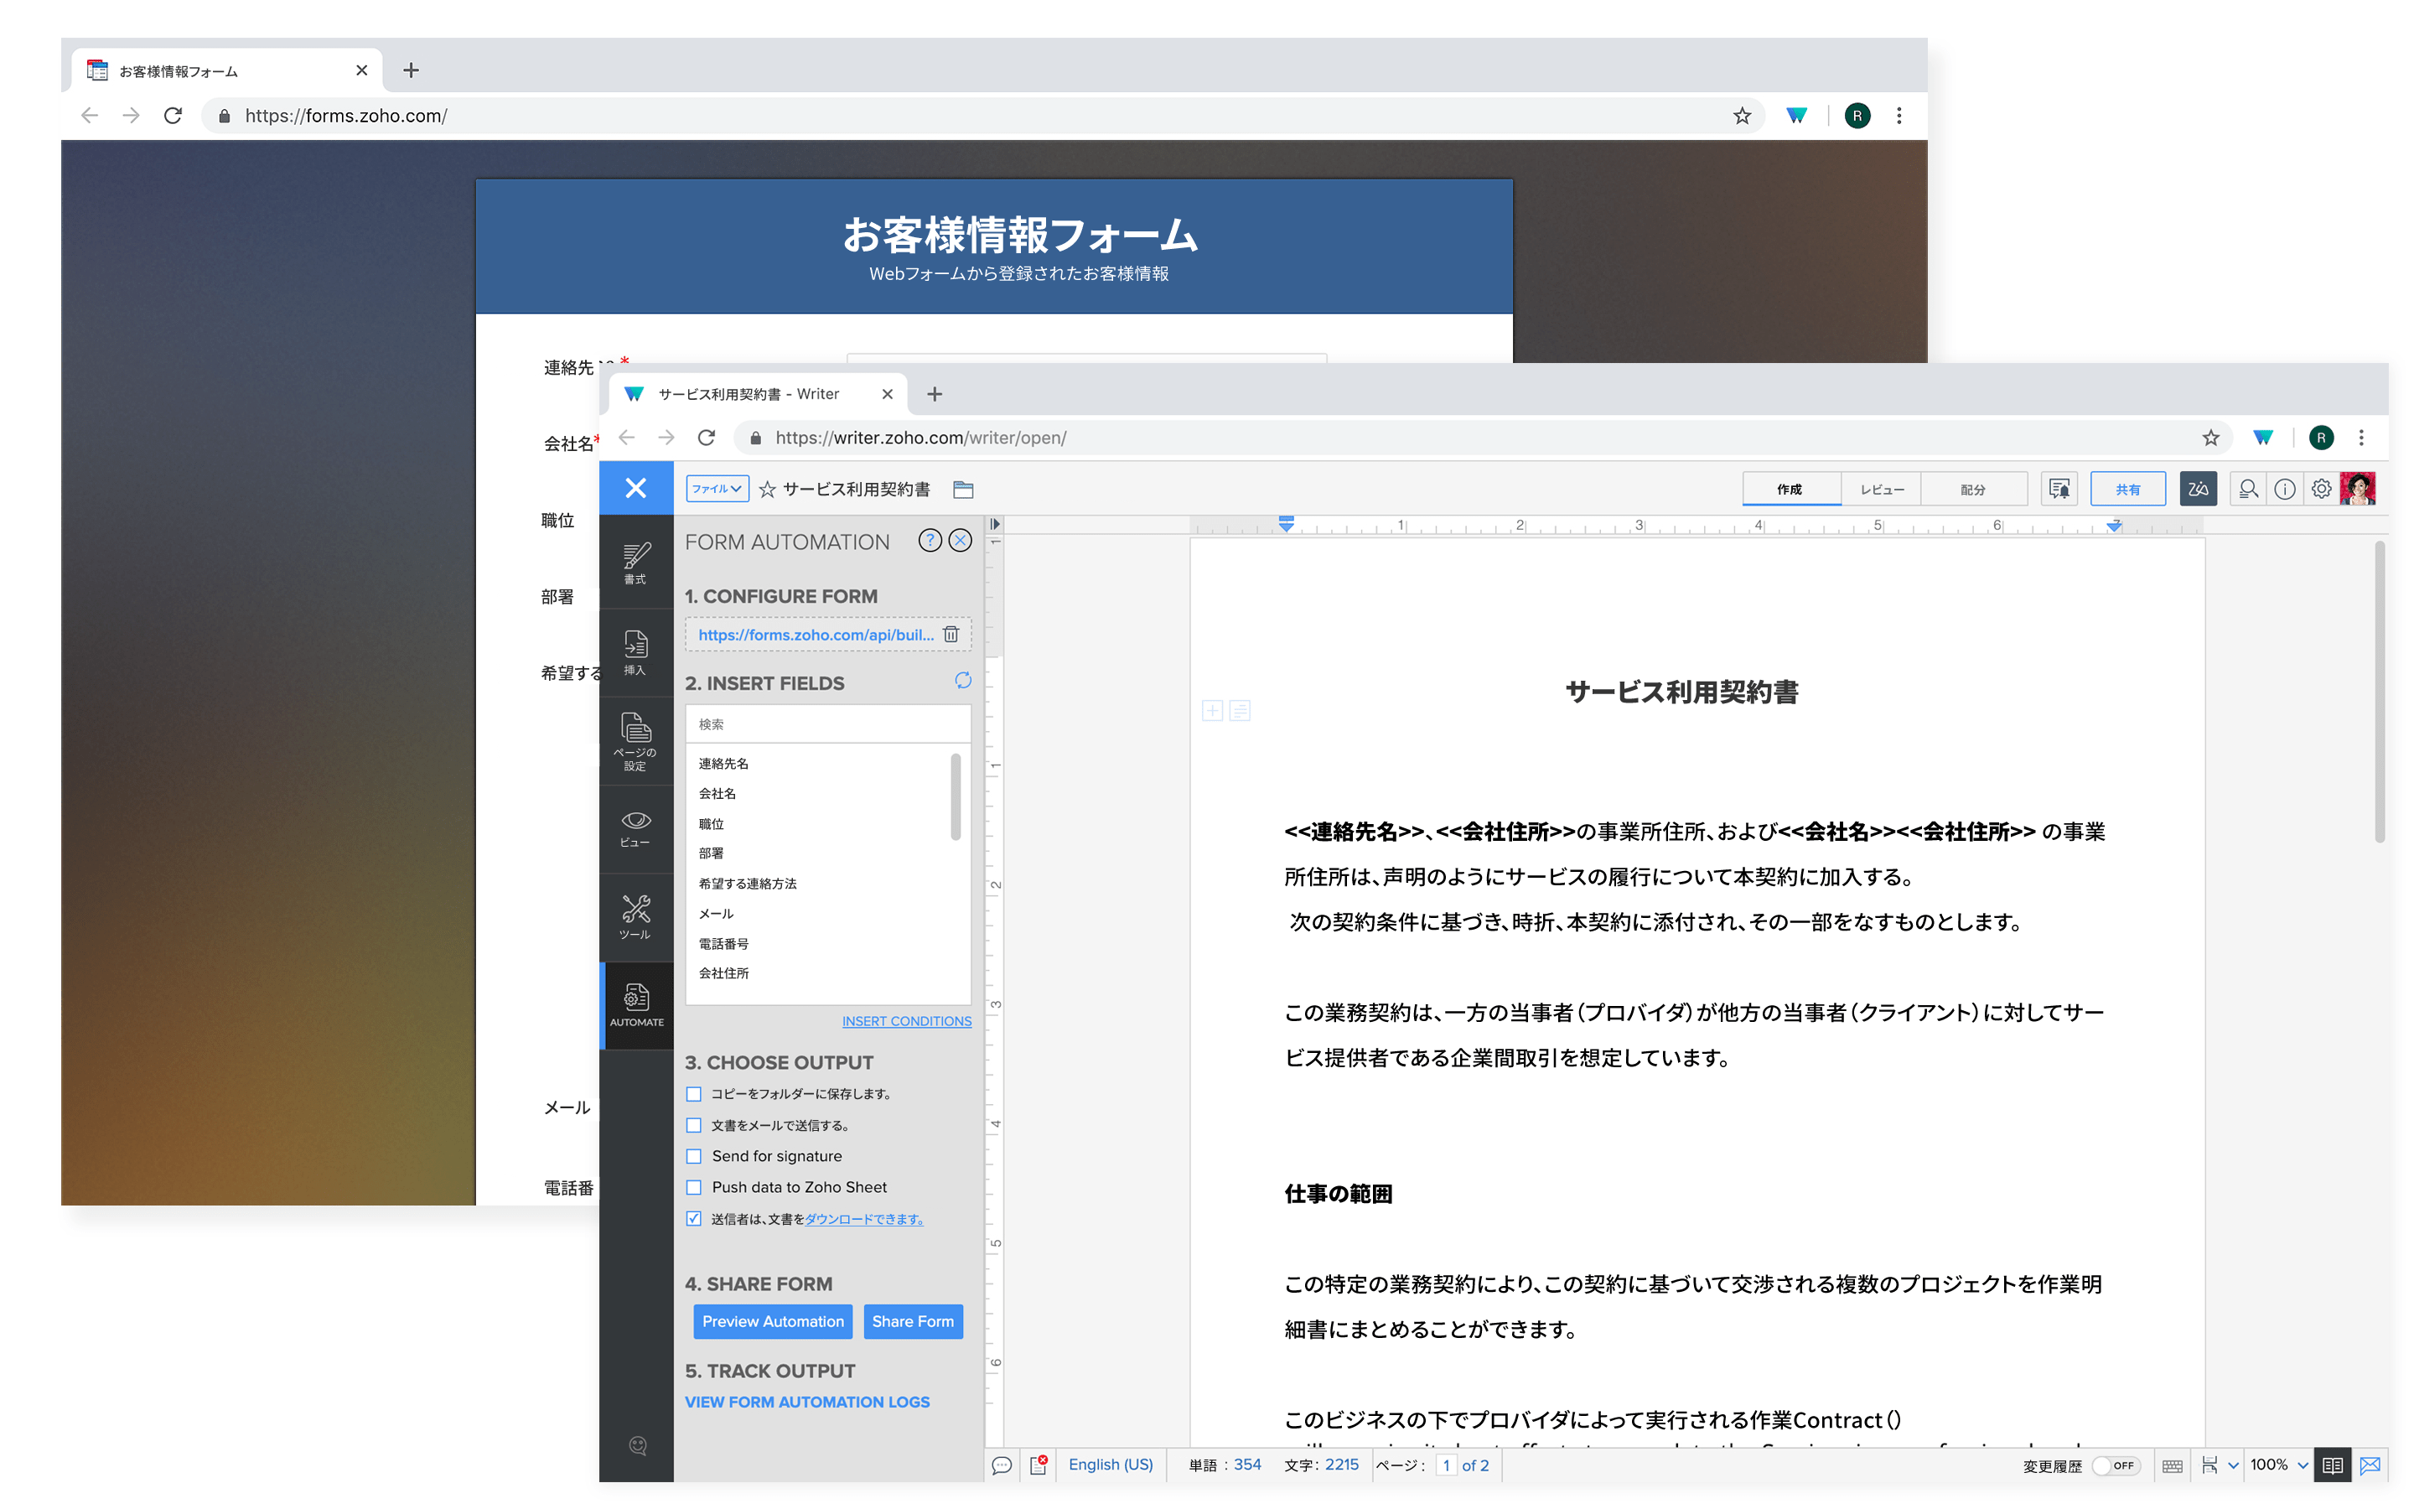Screen dimensions: 2414x1509
Task: Open page layout dropdown in status bar
Action: (2220, 1465)
